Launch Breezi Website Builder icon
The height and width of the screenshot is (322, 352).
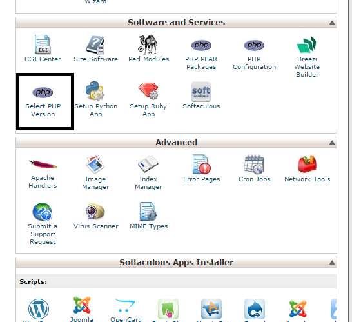click(x=307, y=45)
